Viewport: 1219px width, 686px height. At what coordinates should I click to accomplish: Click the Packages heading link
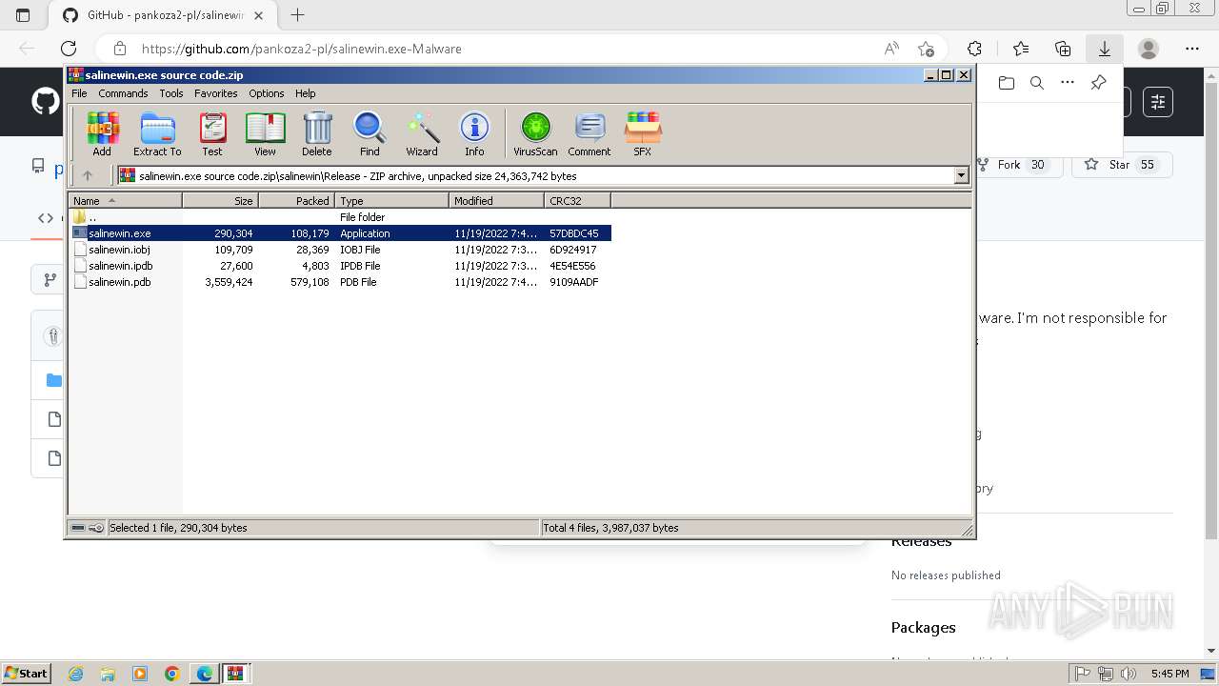point(923,627)
